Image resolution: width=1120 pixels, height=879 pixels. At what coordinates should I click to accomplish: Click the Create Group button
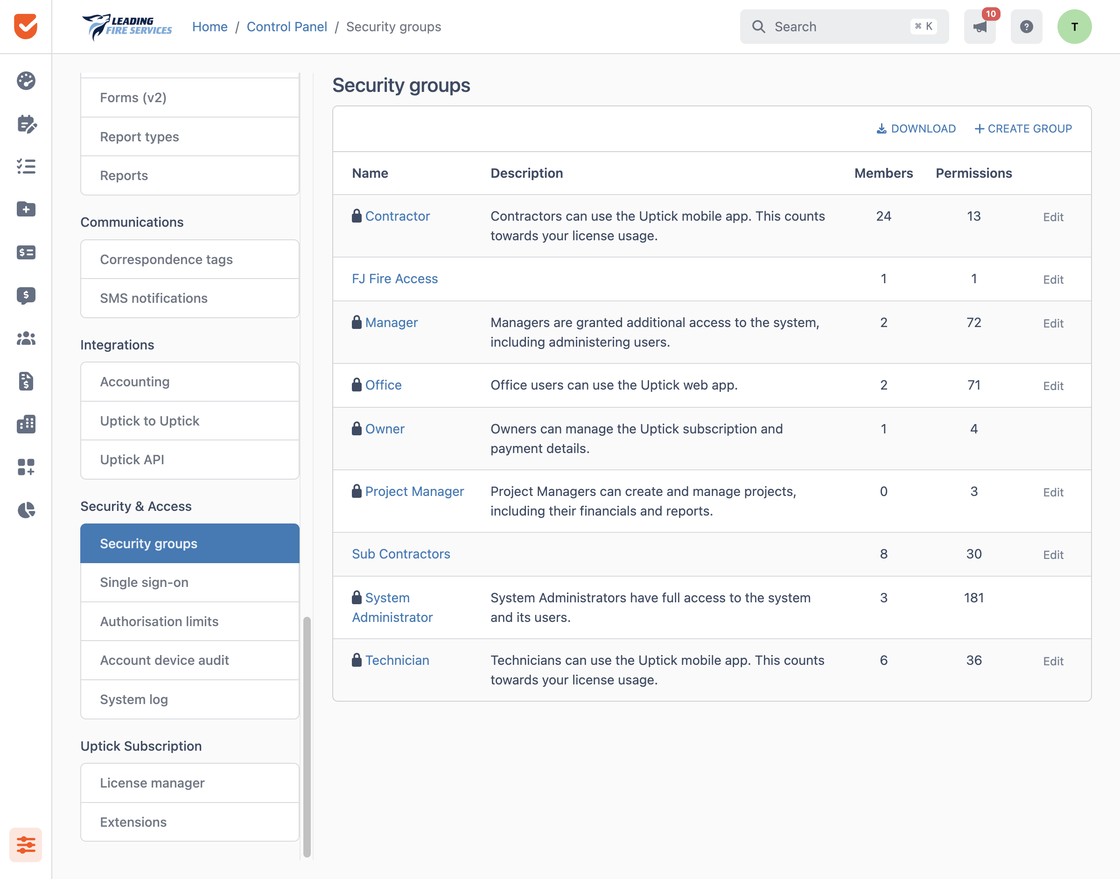[x=1023, y=129]
